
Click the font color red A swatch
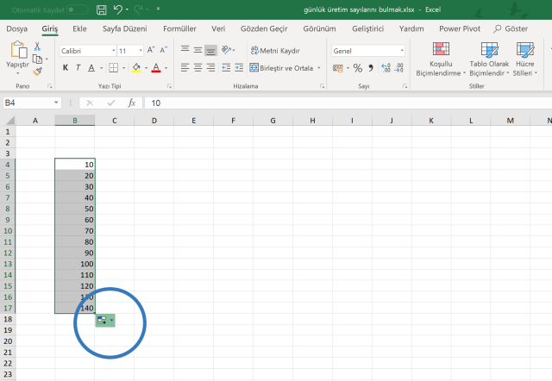coord(156,67)
